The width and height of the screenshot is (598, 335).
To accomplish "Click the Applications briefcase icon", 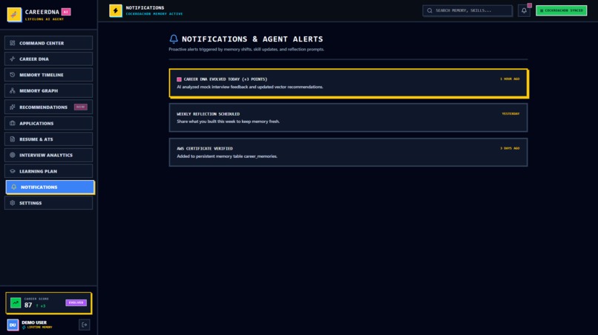I will [x=13, y=123].
